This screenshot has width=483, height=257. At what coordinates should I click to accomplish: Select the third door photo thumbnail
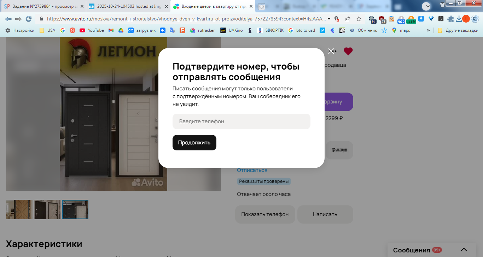tap(75, 210)
